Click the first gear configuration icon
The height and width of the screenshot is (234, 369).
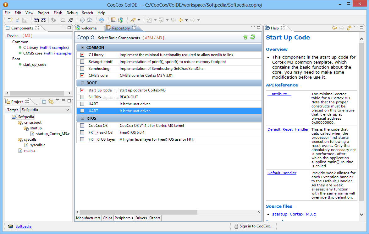click(82, 20)
